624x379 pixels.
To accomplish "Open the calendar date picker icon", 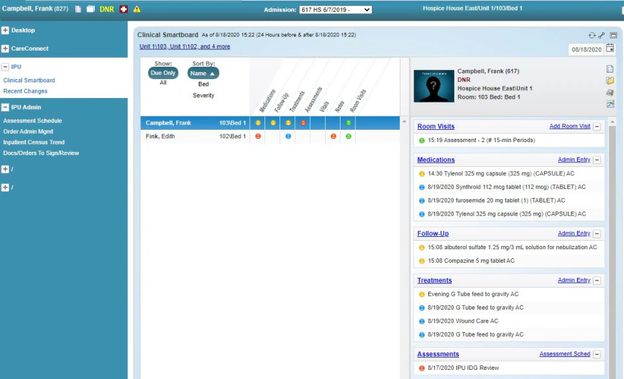I will [x=610, y=48].
